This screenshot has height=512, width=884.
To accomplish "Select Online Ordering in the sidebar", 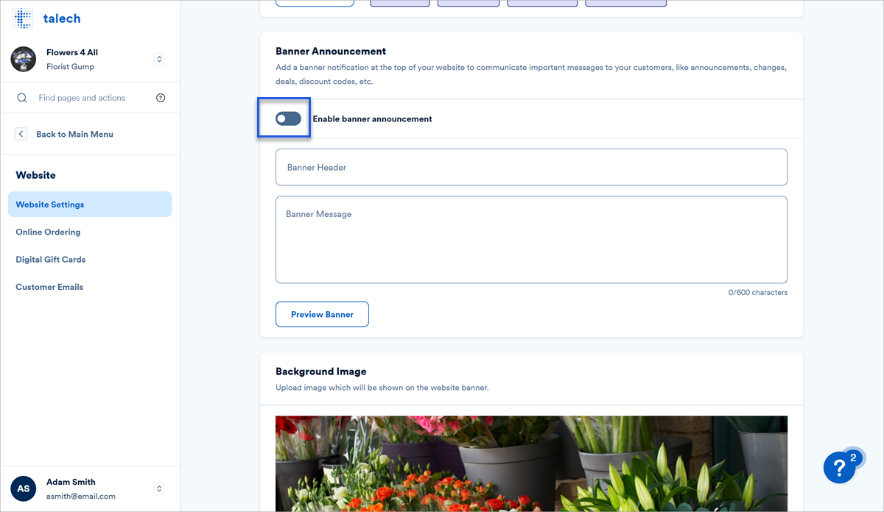I will click(x=48, y=232).
